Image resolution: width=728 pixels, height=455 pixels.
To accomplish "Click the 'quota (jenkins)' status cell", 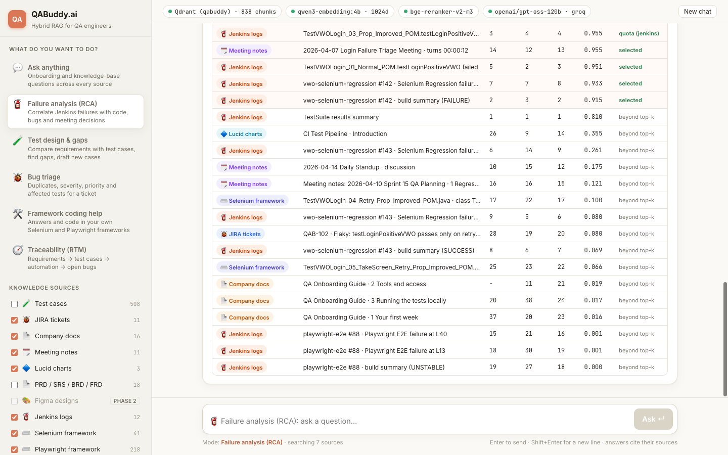I will [639, 34].
